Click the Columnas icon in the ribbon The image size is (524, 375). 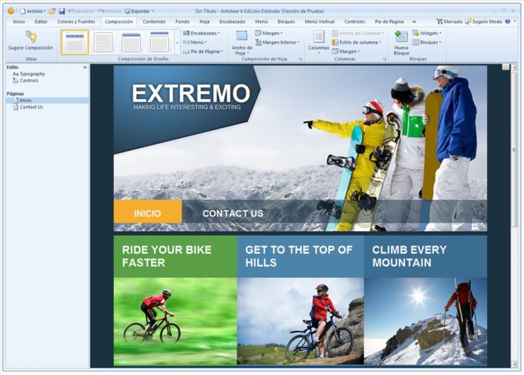[x=319, y=36]
